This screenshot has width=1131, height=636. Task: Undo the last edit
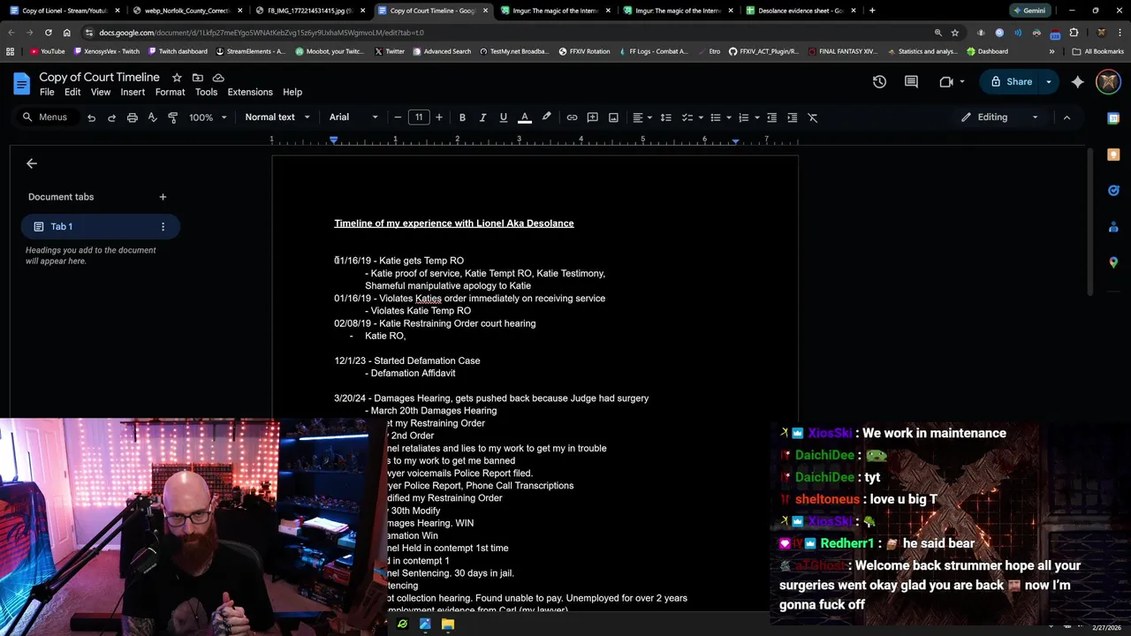pos(91,117)
